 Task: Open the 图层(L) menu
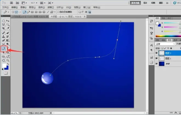[32, 7]
